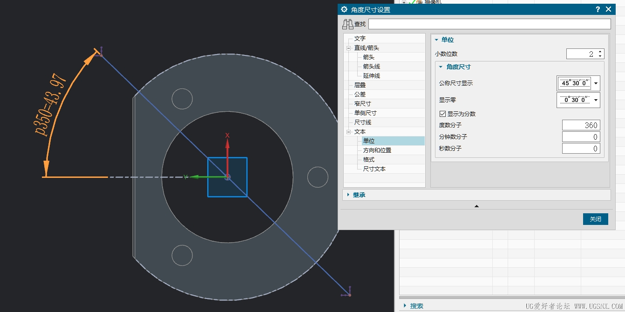This screenshot has width=625, height=312.
Task: Click the 度数分子 input field
Action: tap(581, 125)
